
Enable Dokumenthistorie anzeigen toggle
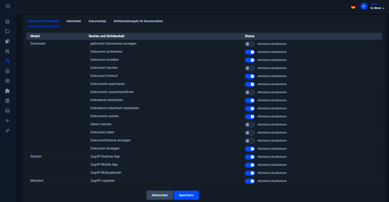click(250, 140)
